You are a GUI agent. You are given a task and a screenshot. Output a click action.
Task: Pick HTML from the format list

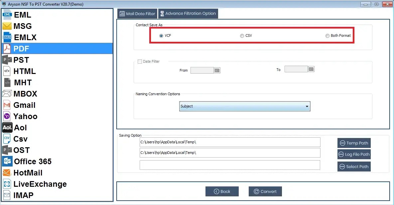[25, 71]
